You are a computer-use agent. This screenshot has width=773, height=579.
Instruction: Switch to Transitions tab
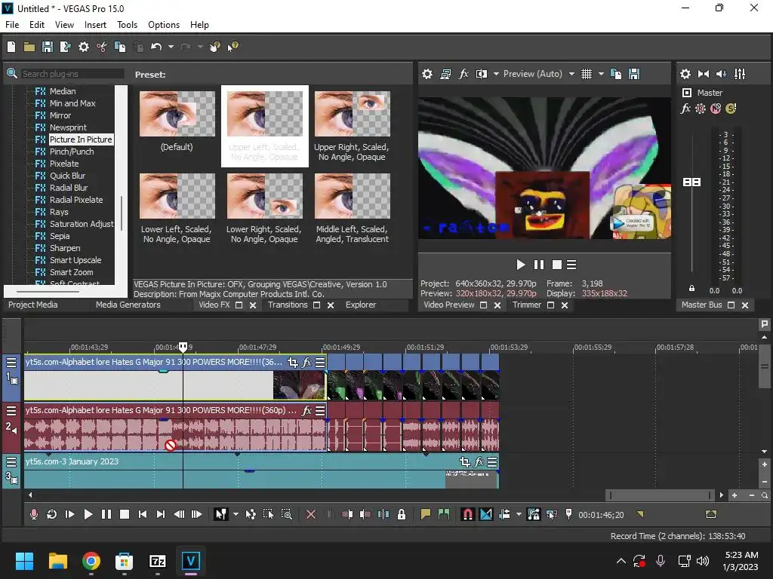point(288,305)
